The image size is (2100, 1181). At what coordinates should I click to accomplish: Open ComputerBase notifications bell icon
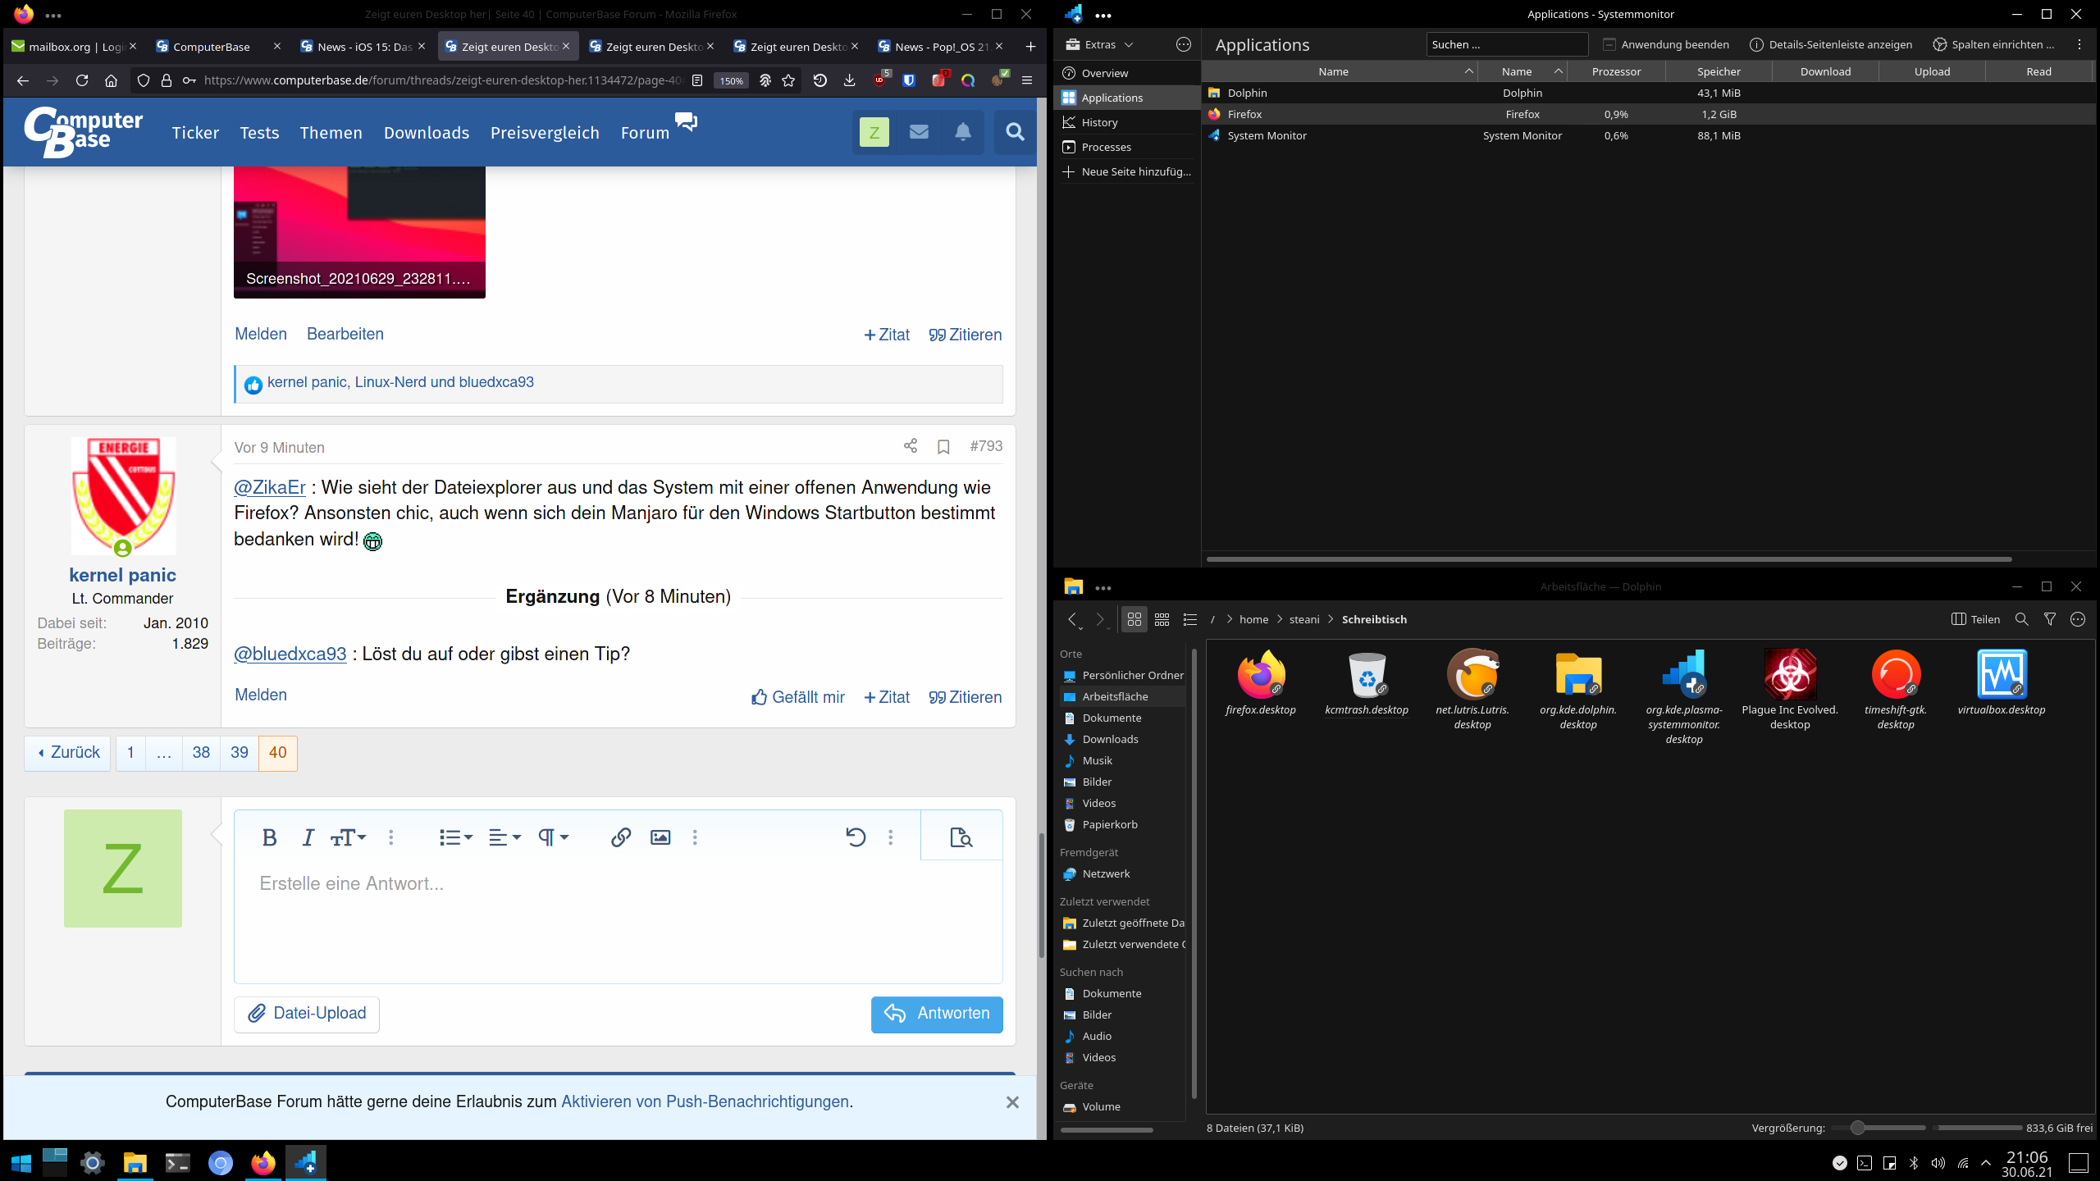[x=963, y=132]
